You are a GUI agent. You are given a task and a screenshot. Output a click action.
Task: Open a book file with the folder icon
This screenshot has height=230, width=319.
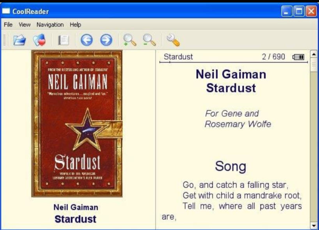pyautogui.click(x=19, y=40)
